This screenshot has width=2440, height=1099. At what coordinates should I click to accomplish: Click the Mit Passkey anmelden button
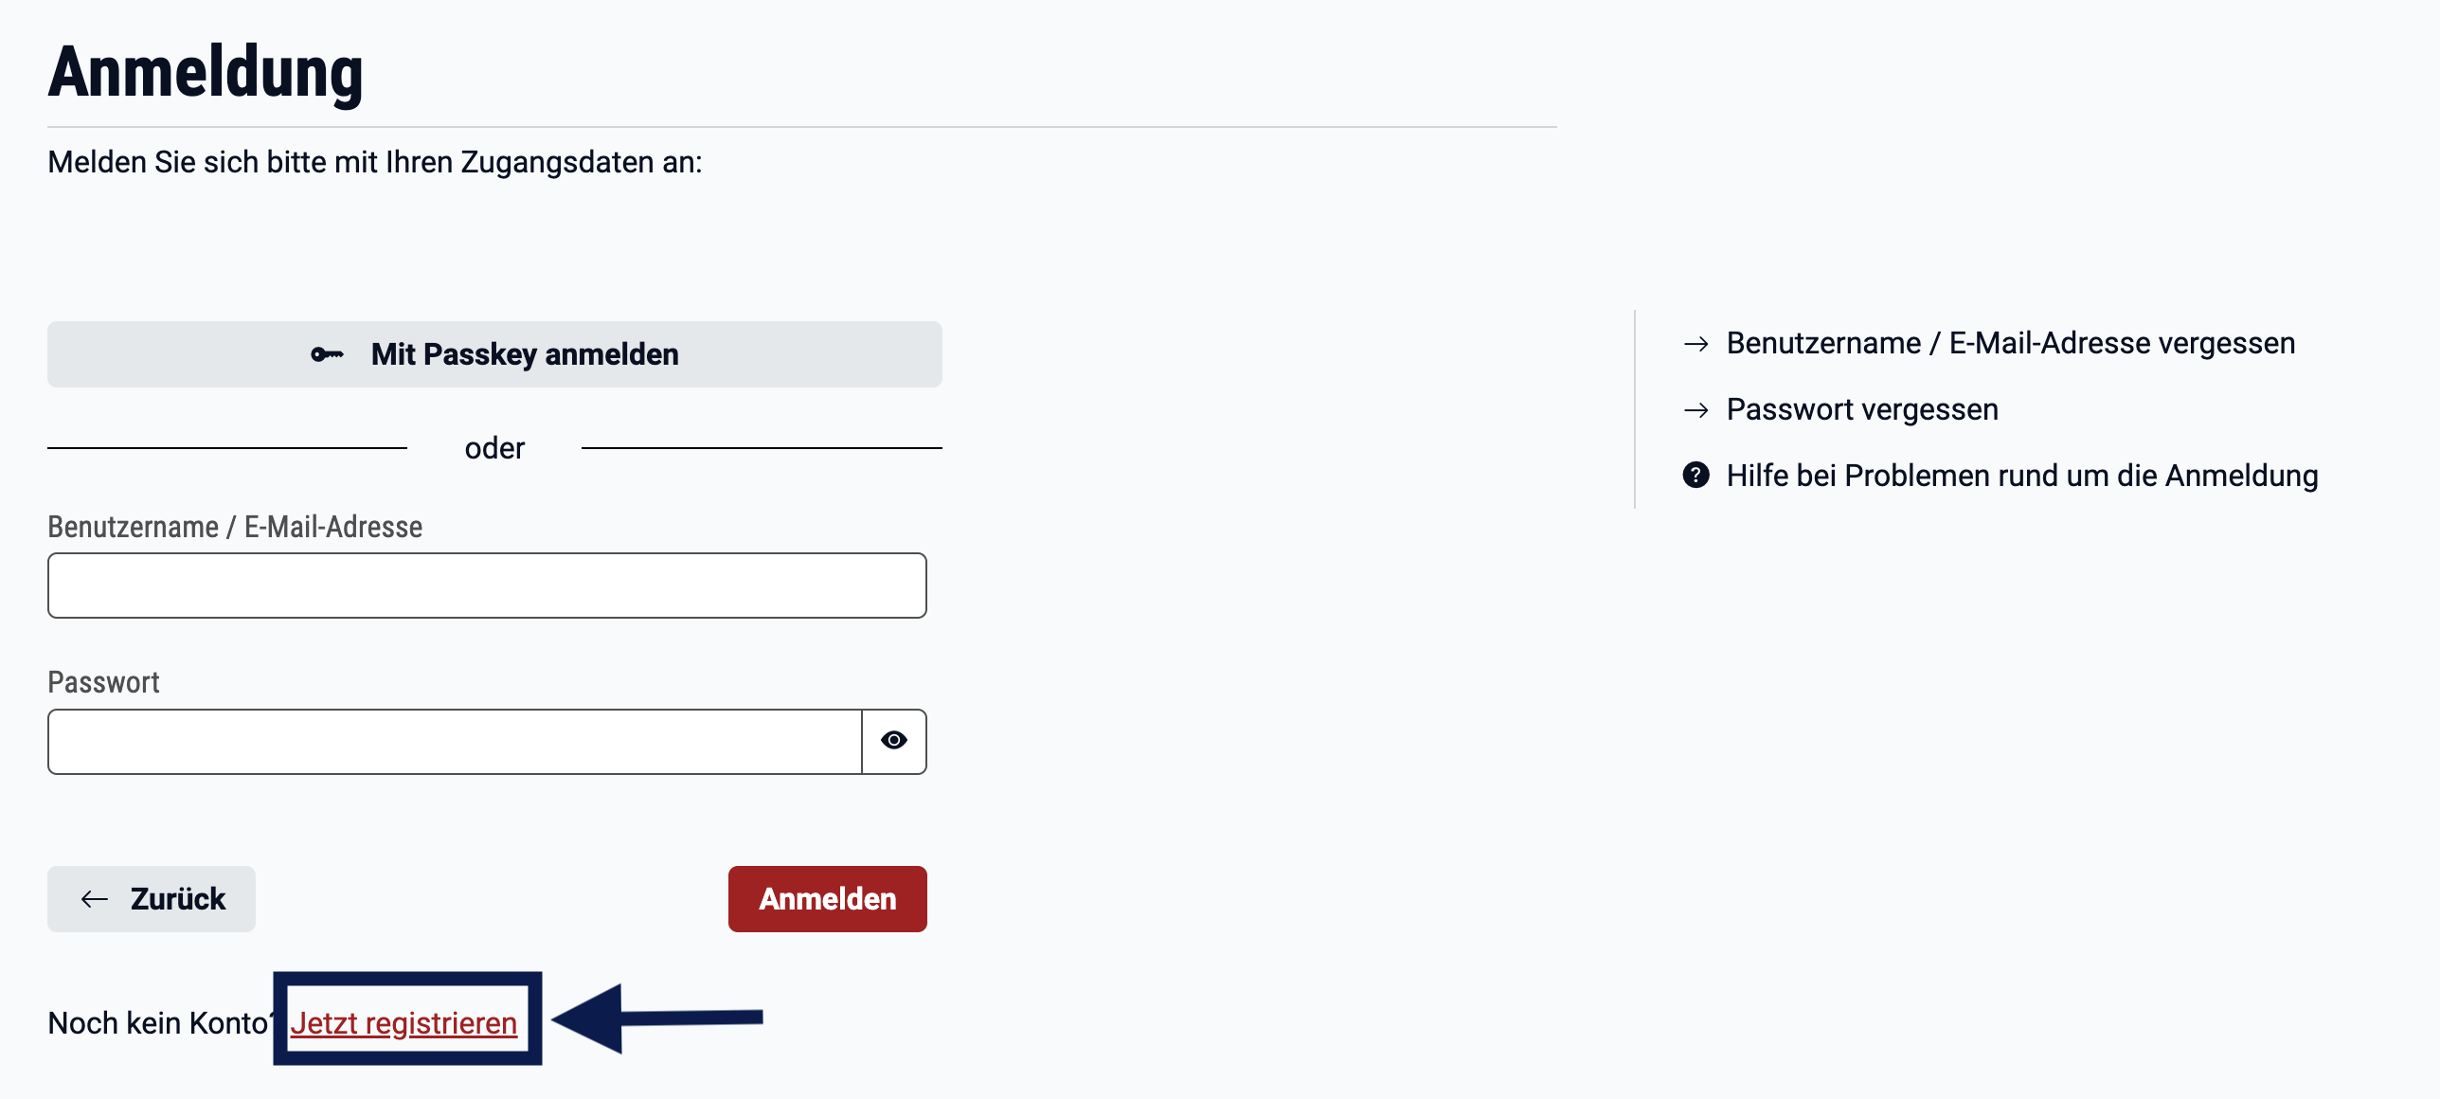pos(524,354)
